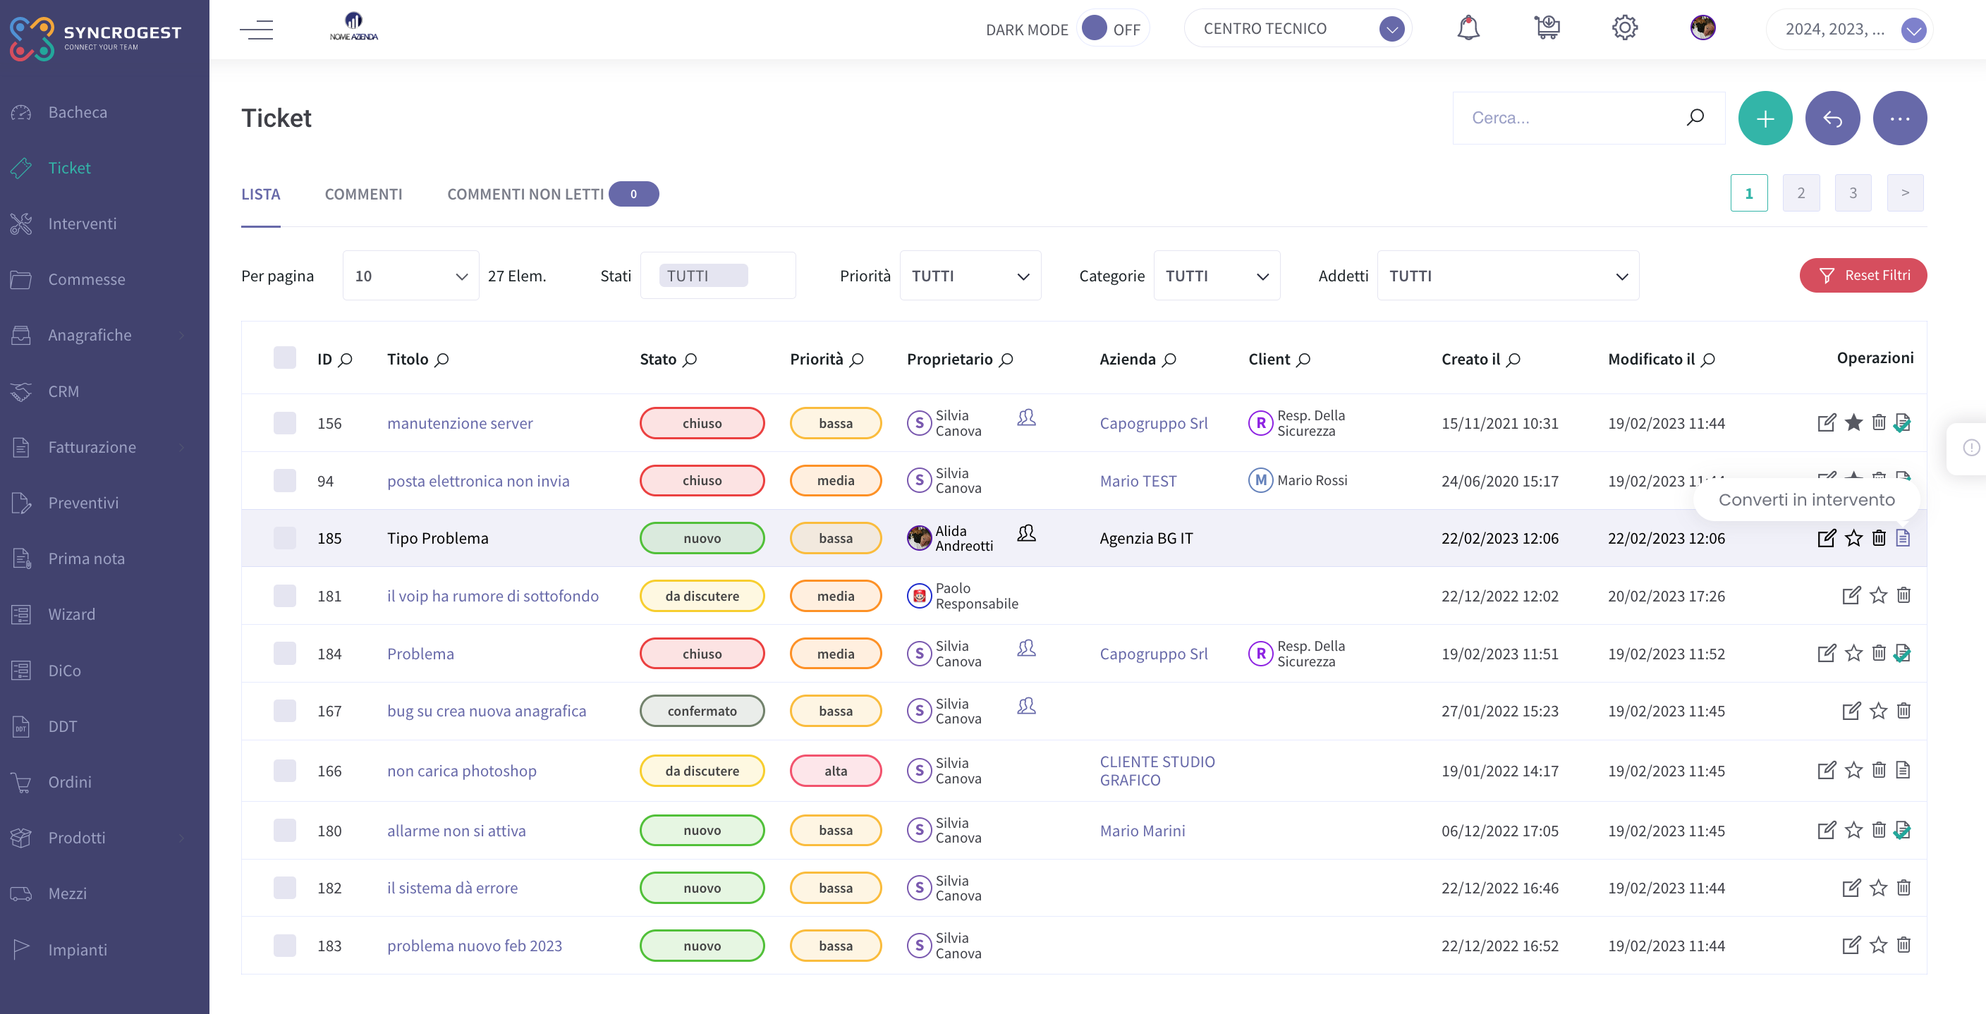The width and height of the screenshot is (1986, 1014).
Task: Open the year selector 2024, 2023 dropdown
Action: pos(1850,30)
